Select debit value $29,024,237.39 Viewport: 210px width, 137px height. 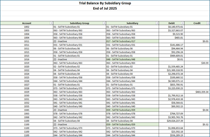171,121
